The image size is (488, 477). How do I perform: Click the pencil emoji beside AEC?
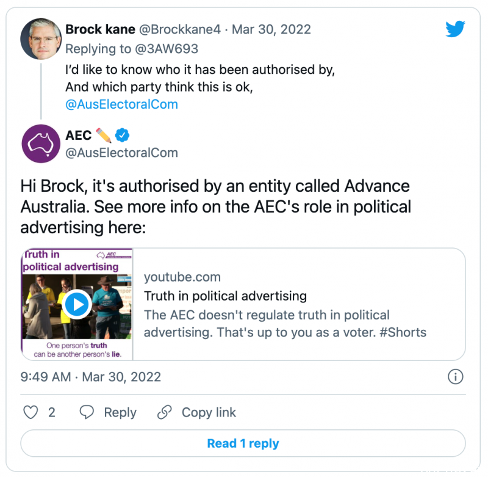pos(103,135)
